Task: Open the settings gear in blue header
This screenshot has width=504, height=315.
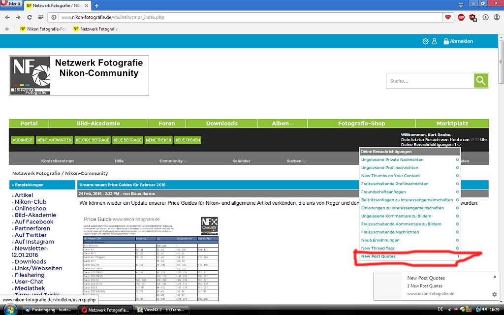Action: 425,41
